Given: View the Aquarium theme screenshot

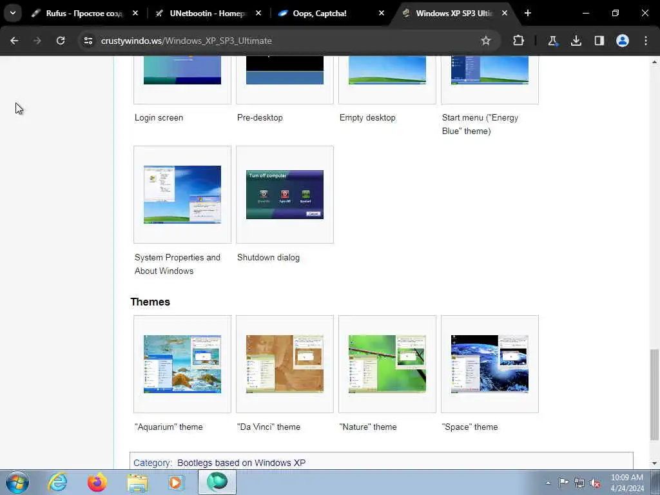Looking at the screenshot, I should 182,364.
